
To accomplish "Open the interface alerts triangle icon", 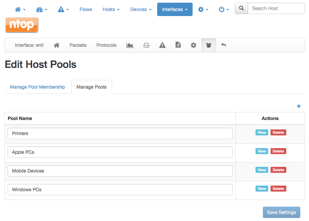I will 162,45.
